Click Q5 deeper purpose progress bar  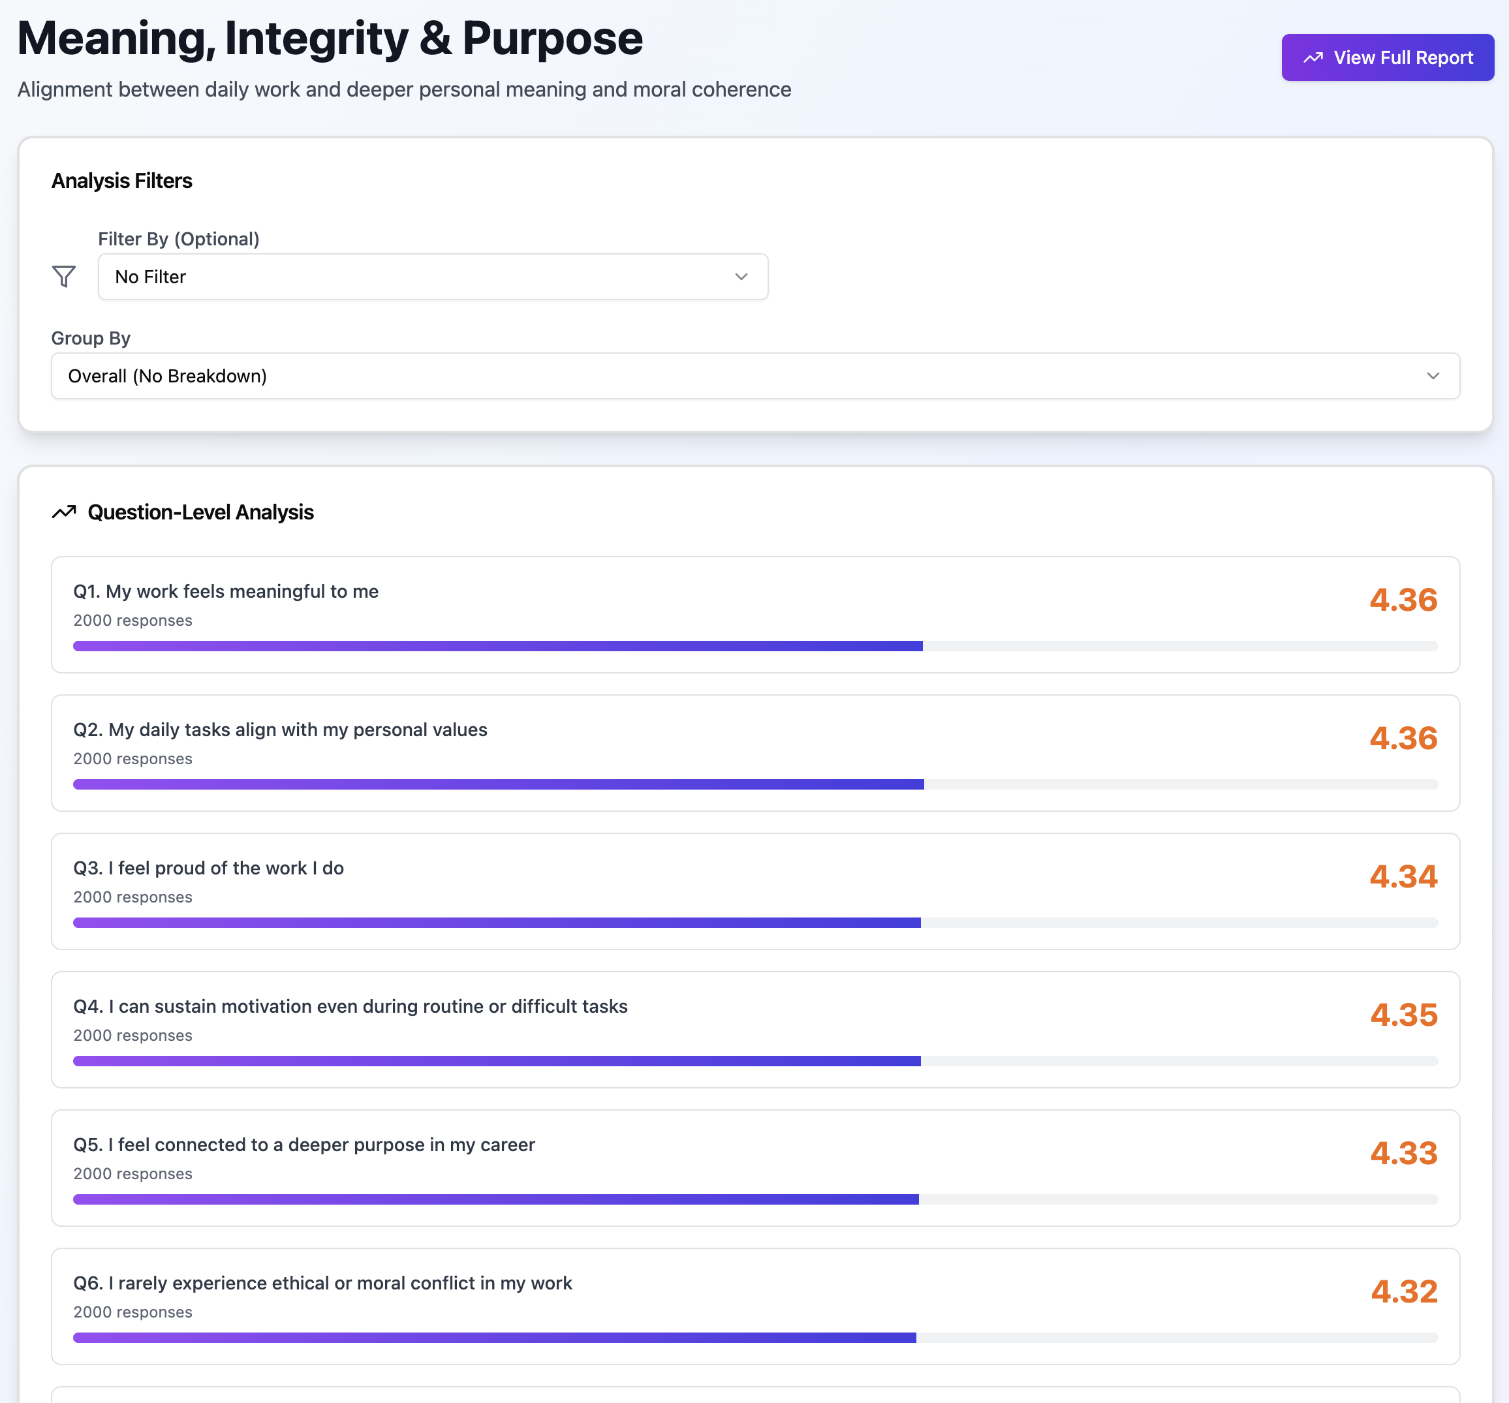[754, 1199]
